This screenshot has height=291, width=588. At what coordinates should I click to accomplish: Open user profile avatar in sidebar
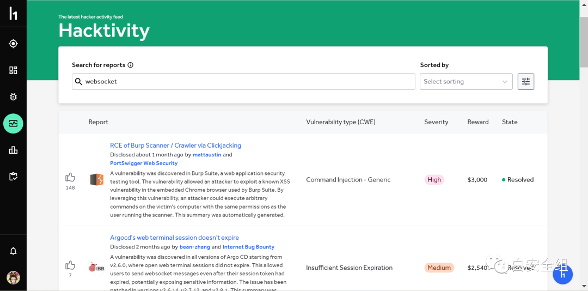click(13, 278)
